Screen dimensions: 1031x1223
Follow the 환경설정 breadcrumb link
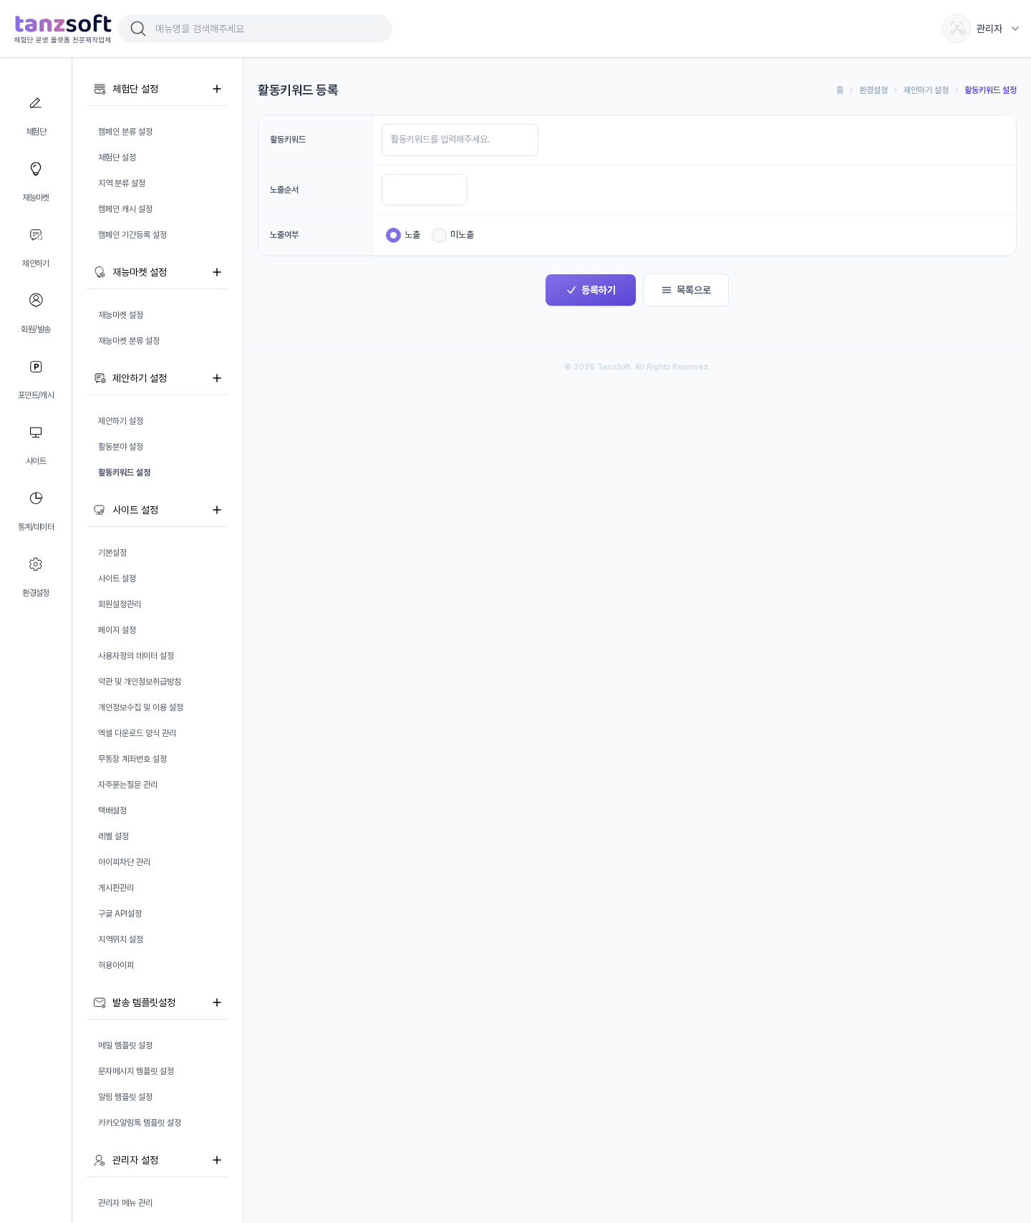873,90
